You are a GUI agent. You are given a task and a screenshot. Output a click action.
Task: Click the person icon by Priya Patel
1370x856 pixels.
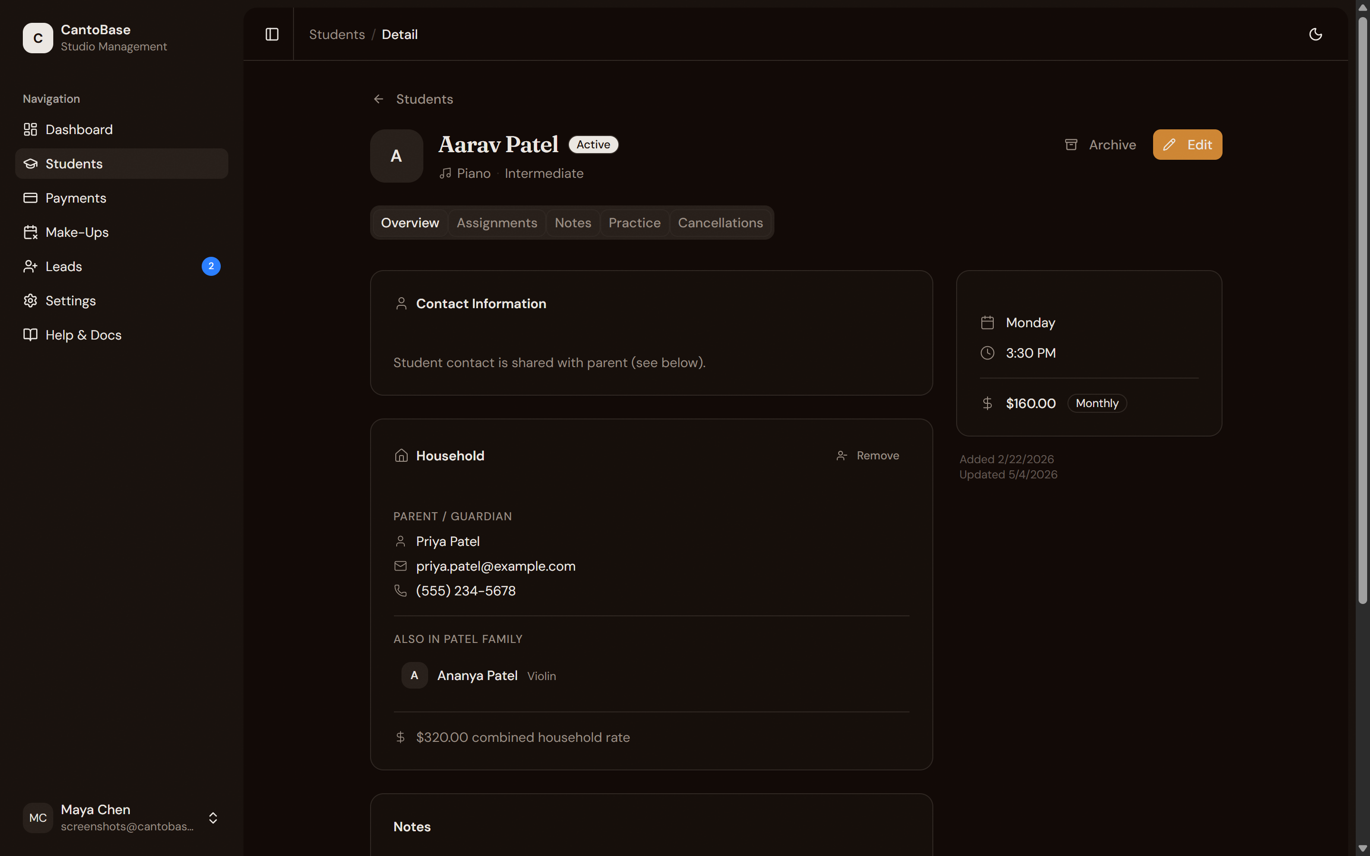[x=400, y=541]
